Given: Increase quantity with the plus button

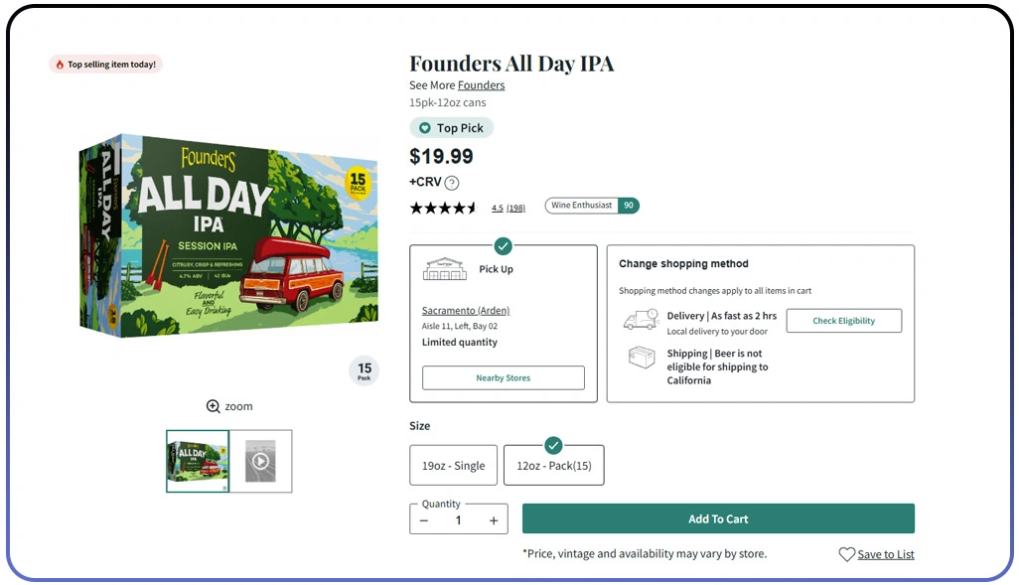Looking at the screenshot, I should pyautogui.click(x=494, y=520).
